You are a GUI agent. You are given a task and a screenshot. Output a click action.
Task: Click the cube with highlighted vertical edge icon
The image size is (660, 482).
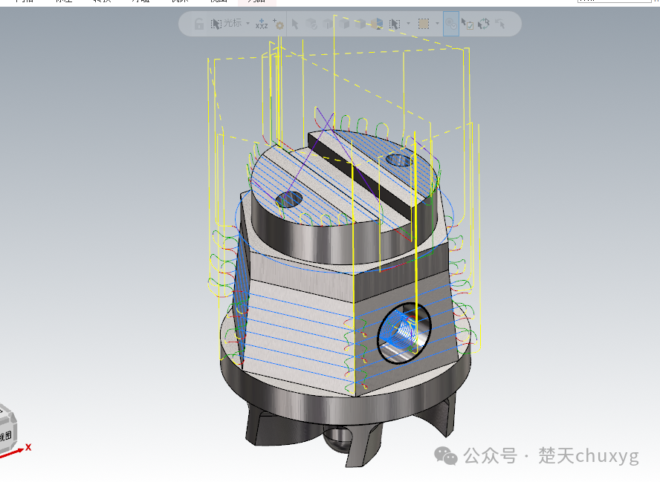[328, 24]
